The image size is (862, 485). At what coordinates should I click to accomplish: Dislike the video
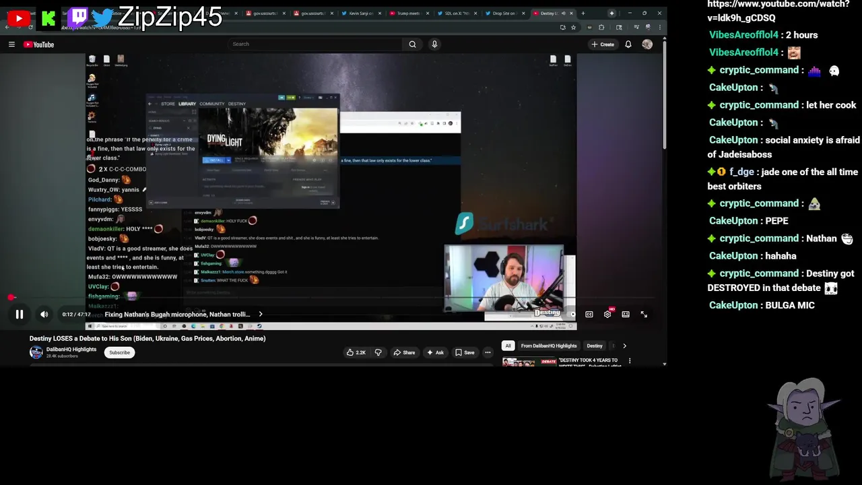[378, 352]
